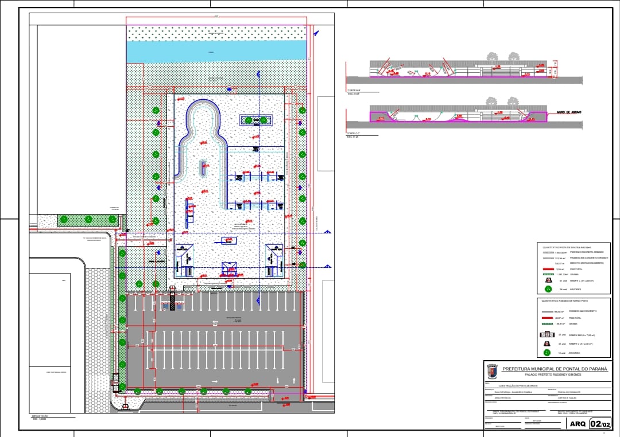Click the wide ramp icon in lower legend
Screen dimensions: 620x437
pyautogui.click(x=547, y=335)
